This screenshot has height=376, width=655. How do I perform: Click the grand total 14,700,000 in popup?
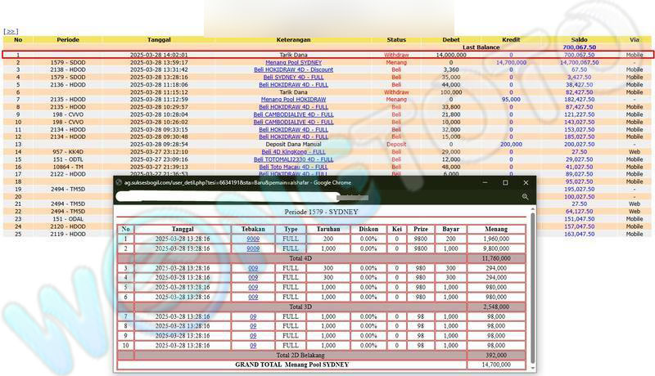(x=496, y=365)
